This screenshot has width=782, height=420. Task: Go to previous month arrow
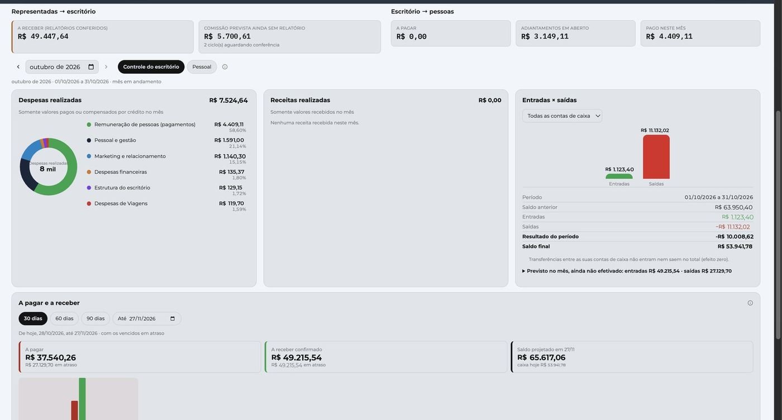pyautogui.click(x=18, y=67)
